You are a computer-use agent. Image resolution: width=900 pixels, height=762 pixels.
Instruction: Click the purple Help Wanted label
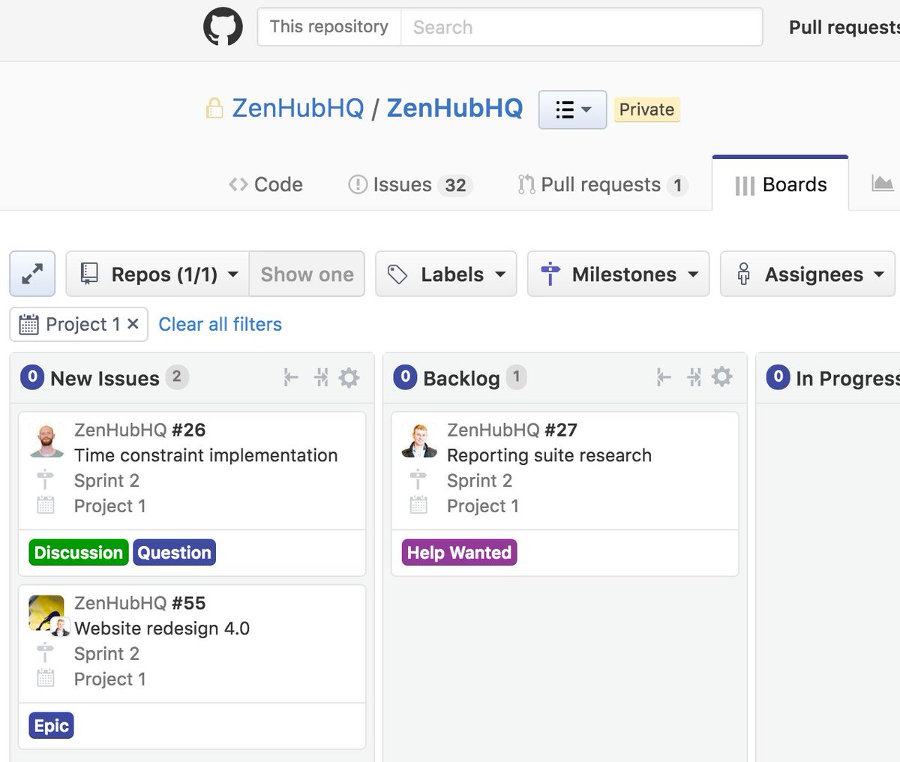click(460, 553)
